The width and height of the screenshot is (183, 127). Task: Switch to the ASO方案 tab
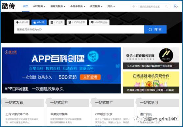tap(57, 22)
